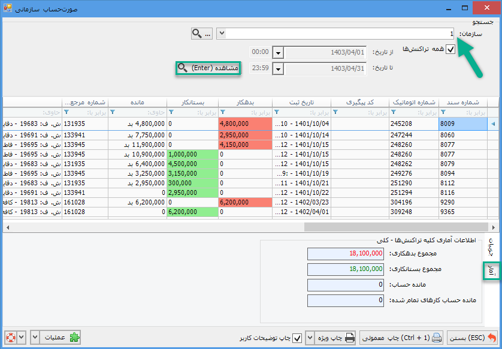The height and width of the screenshot is (349, 502).
Task: Click filter icon under شماره اتوماتیک column
Action: tap(394, 112)
